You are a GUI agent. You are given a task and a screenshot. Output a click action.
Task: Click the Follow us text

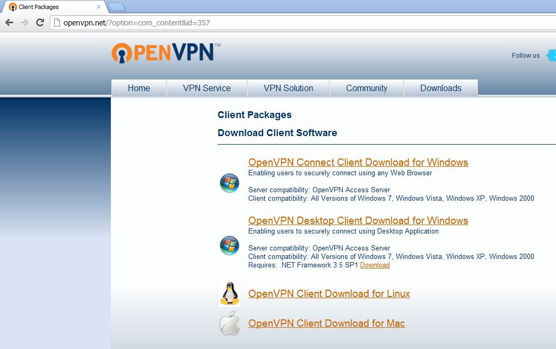526,56
